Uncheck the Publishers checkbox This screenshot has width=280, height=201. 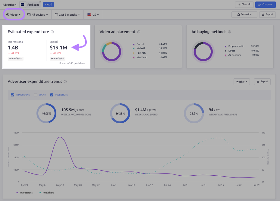[52, 95]
